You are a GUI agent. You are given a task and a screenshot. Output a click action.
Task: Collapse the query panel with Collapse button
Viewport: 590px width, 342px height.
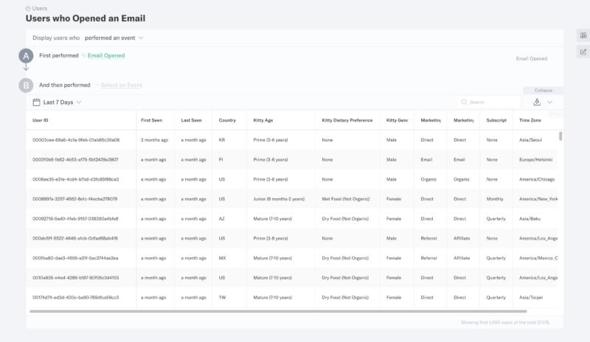[543, 91]
